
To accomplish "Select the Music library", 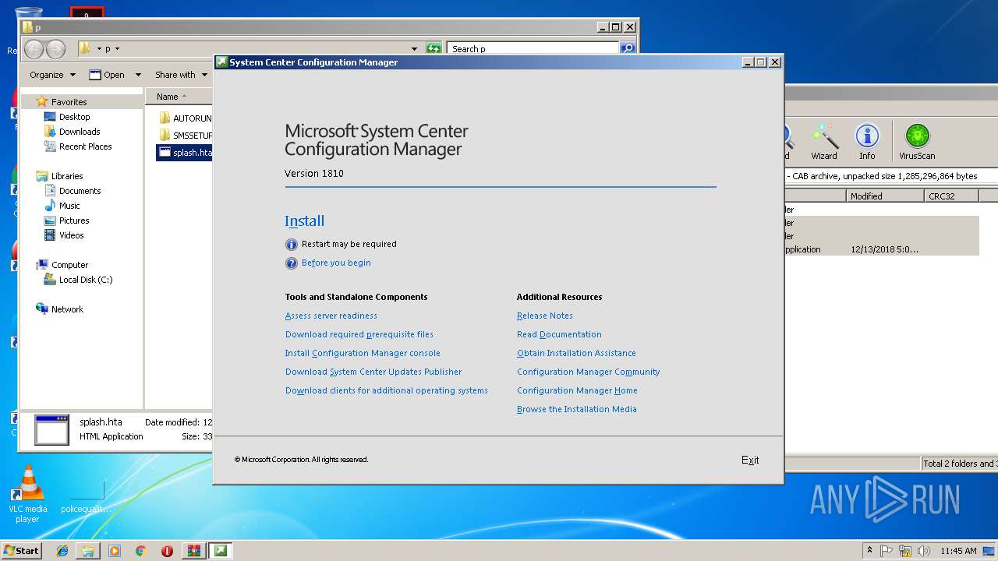I will click(x=69, y=206).
